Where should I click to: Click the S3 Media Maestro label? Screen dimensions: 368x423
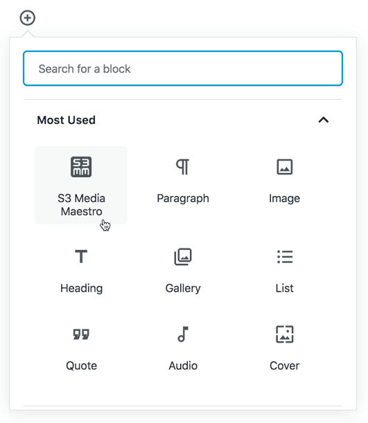click(x=81, y=205)
